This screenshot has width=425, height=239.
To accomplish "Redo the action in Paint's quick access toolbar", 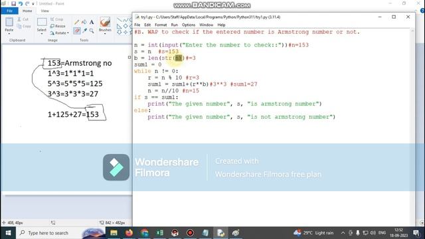I will [27, 3].
